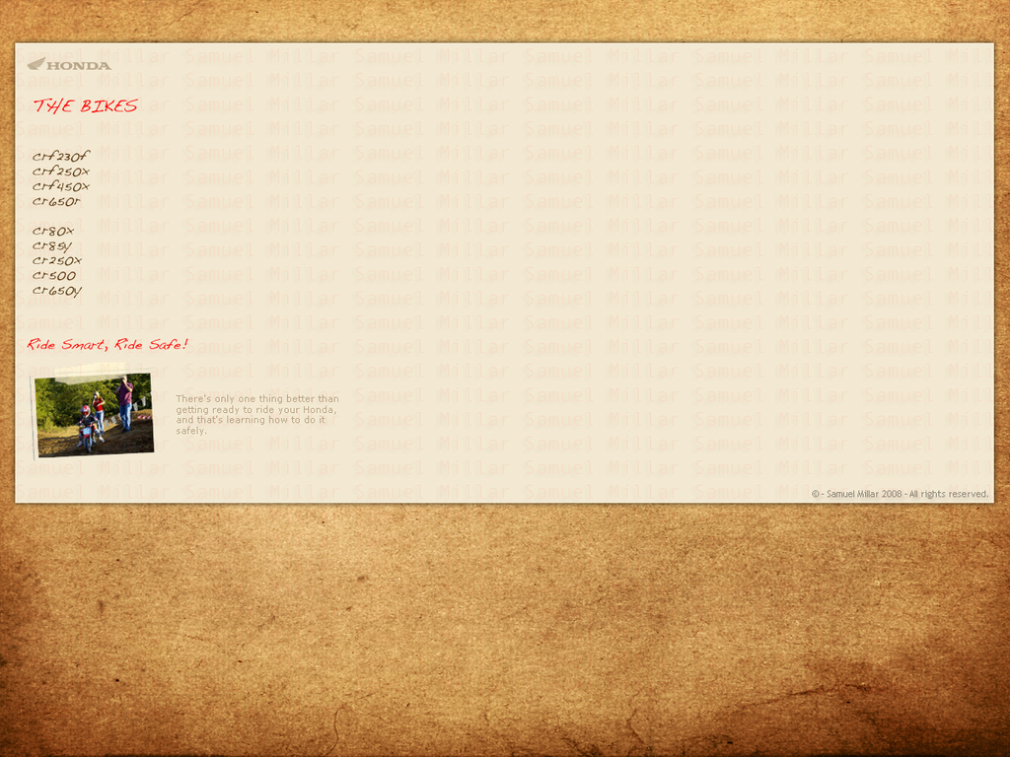Select cr650y at the list bottom
Screen dimensions: 1010x757
[x=56, y=291]
